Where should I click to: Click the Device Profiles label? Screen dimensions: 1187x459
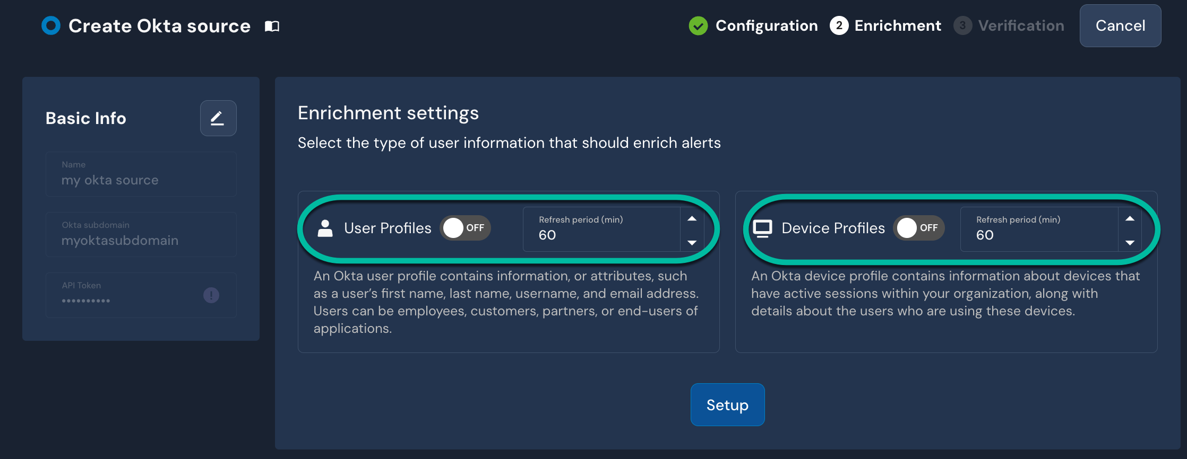point(833,228)
